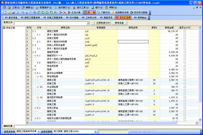Toggle checkbox in row 12 规费
The height and width of the screenshot is (135, 203).
pyautogui.click(x=185, y=69)
